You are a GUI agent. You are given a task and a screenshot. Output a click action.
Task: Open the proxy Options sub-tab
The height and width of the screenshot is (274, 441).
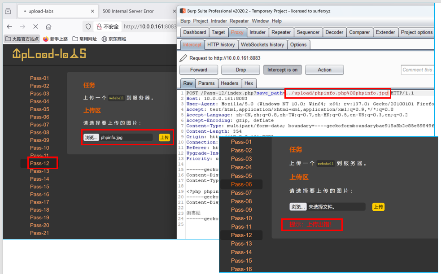click(298, 45)
